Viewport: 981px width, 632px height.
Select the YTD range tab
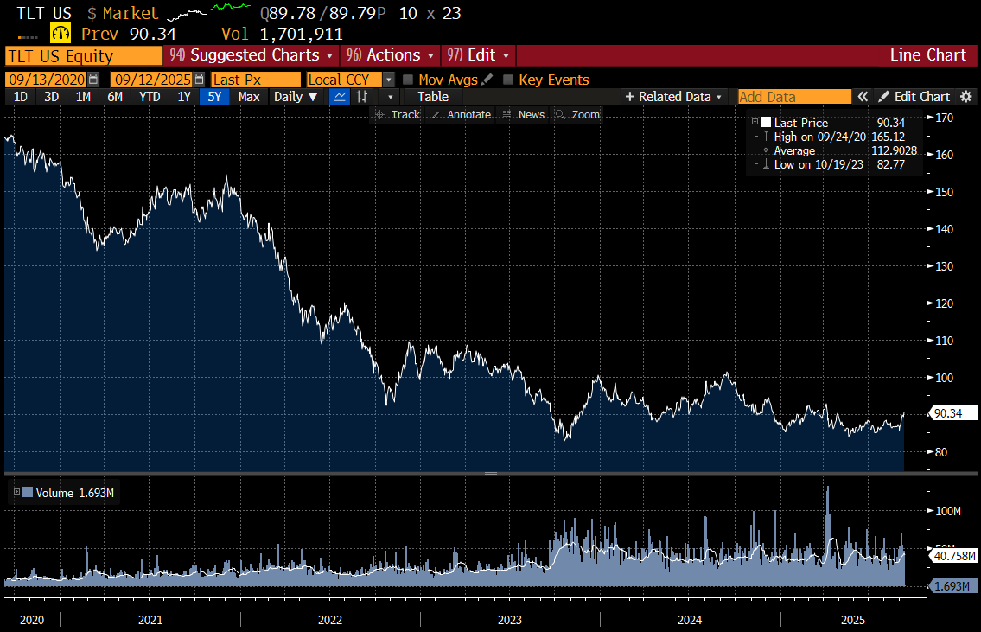pos(150,97)
